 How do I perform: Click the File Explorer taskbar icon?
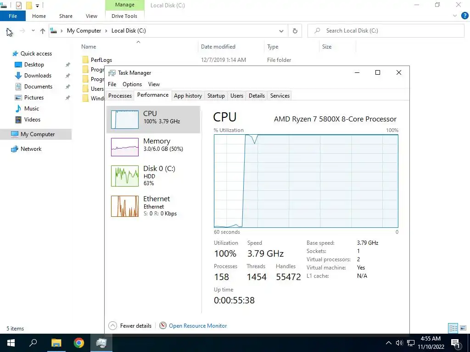pyautogui.click(x=56, y=343)
